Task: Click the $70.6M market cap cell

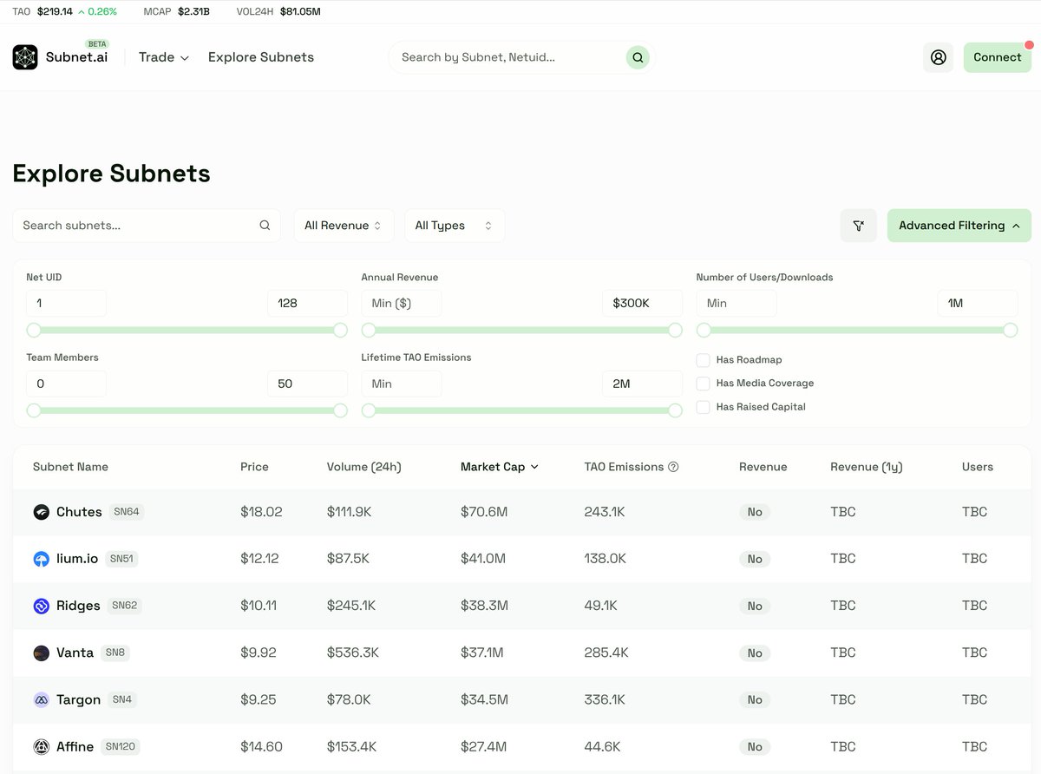Action: coord(484,512)
